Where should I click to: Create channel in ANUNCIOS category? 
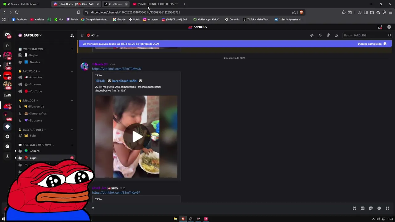click(72, 71)
